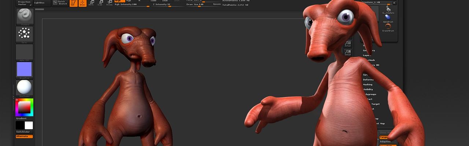
Task: Open the blue texture swatch
Action: tap(25, 70)
